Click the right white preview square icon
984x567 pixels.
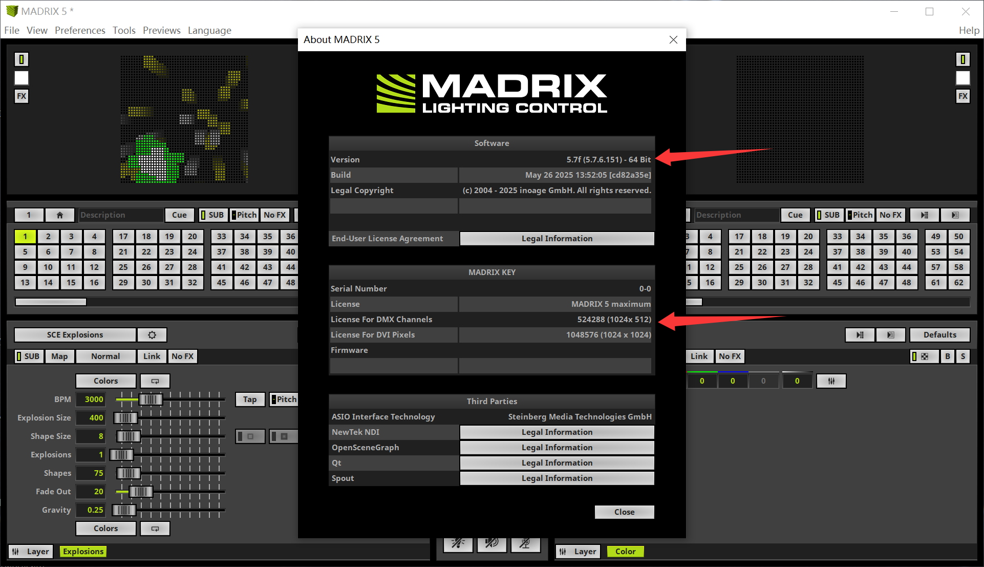click(x=962, y=78)
